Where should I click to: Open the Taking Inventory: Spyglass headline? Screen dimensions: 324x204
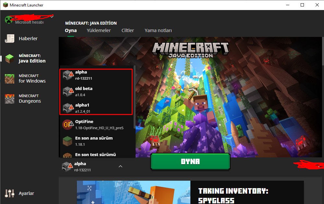tap(233, 196)
